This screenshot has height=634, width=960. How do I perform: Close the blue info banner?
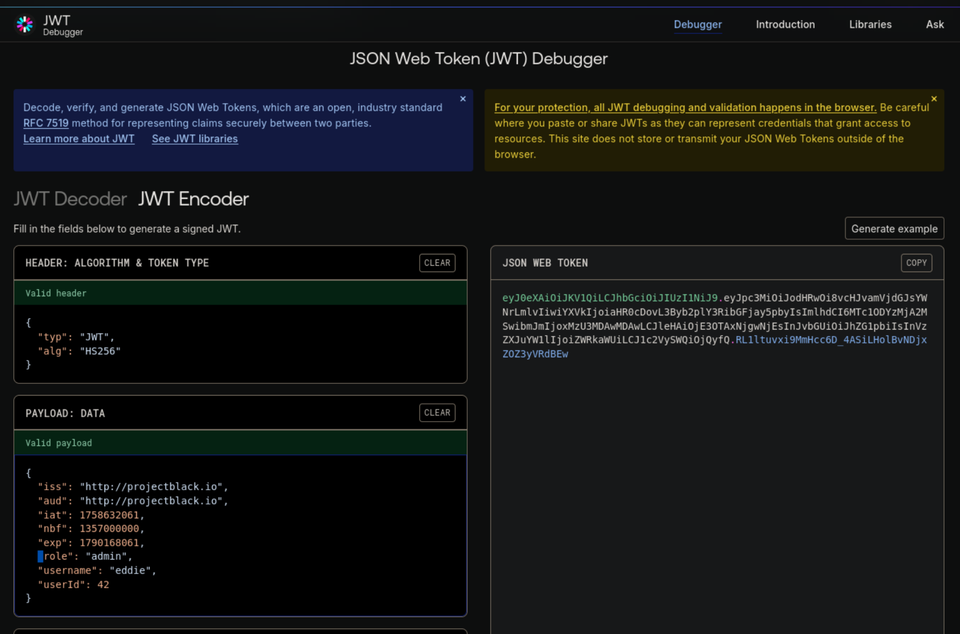coord(462,99)
